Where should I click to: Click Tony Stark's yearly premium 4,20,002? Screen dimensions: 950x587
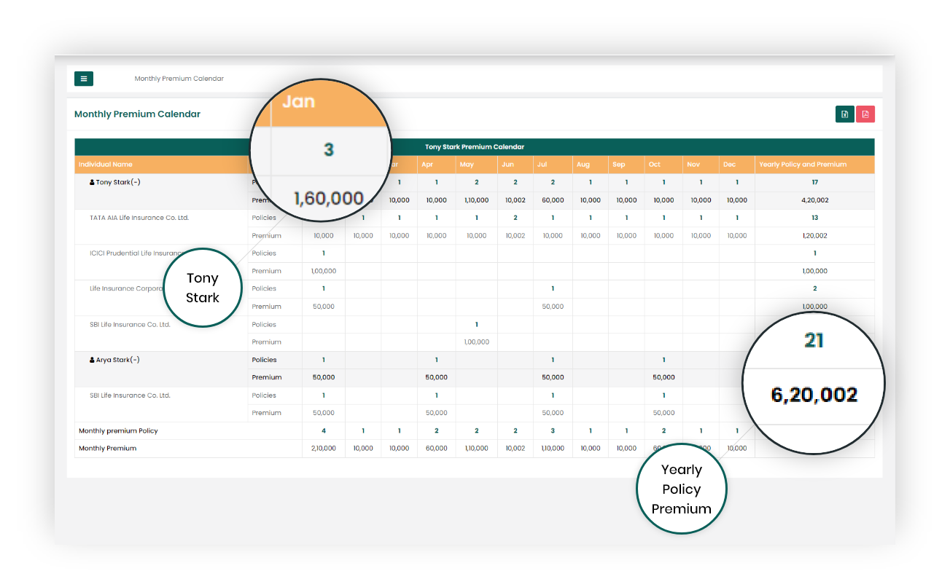814,200
